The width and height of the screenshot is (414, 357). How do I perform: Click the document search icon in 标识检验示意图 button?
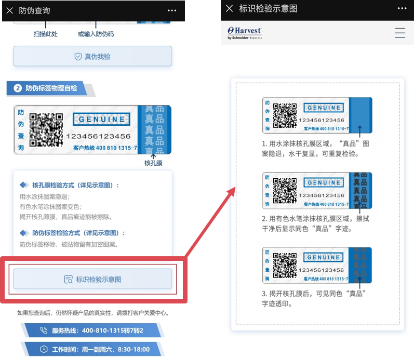tap(69, 280)
